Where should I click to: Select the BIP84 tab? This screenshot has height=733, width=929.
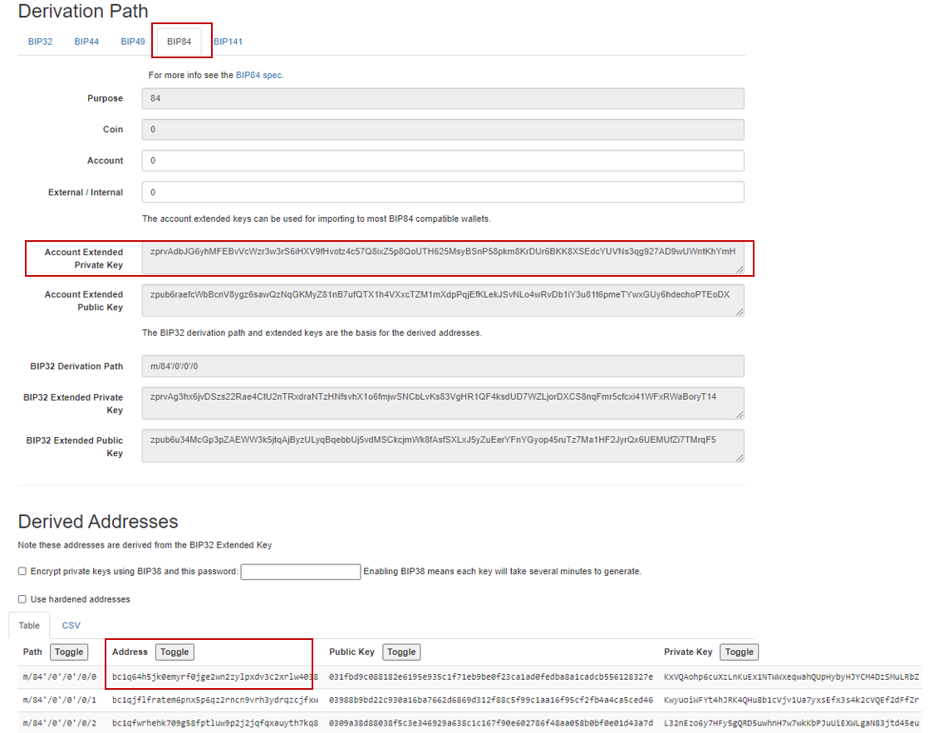coord(179,42)
